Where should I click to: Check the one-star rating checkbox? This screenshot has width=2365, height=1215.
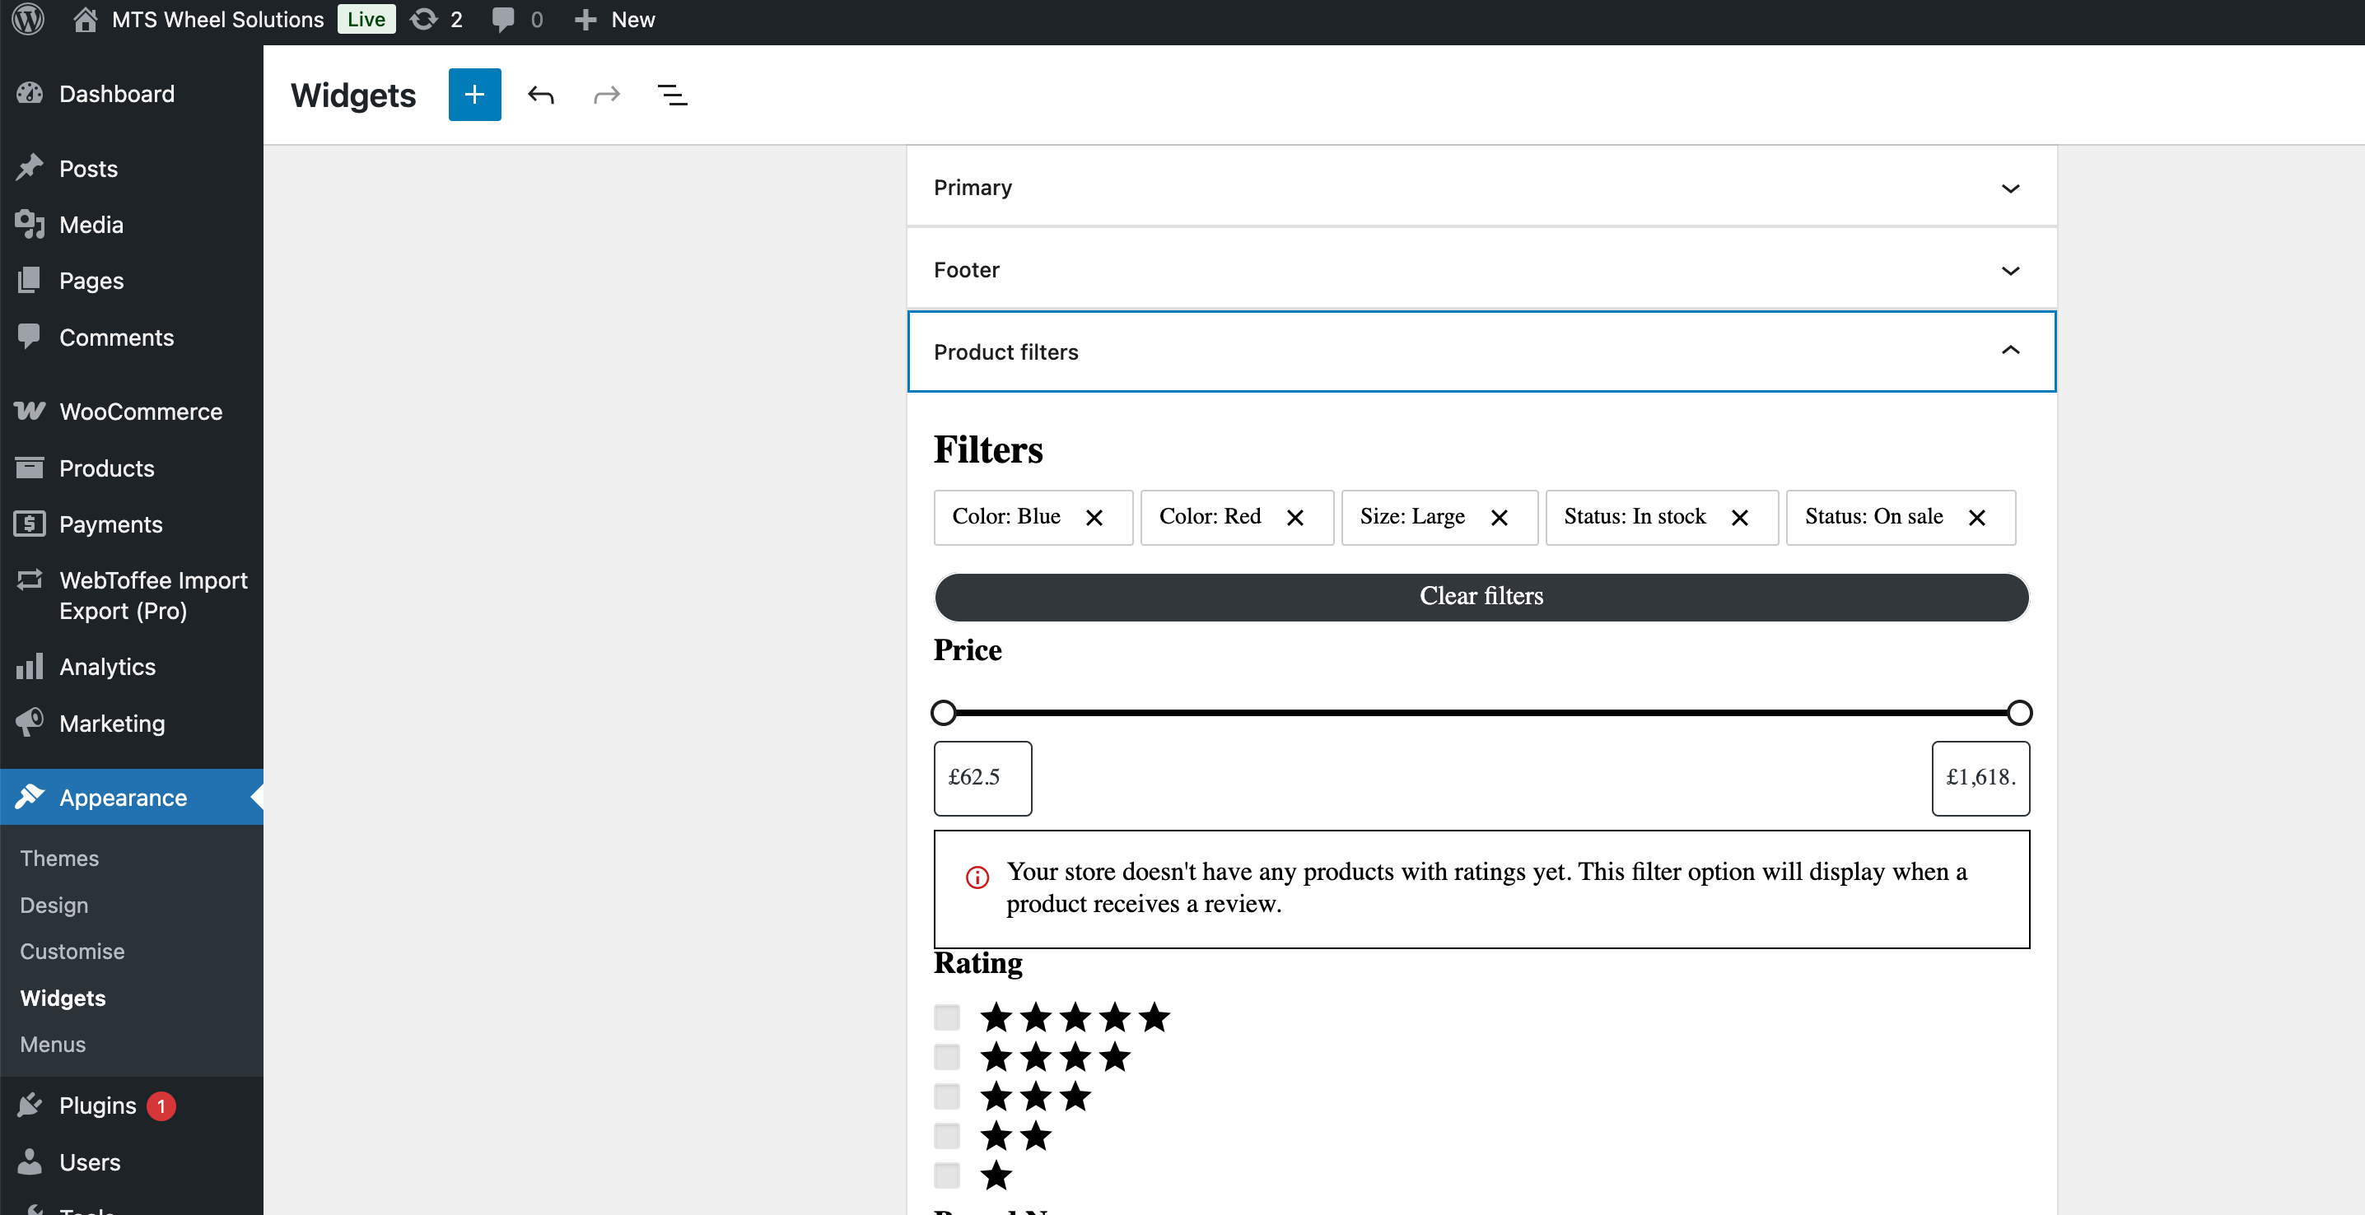tap(946, 1175)
